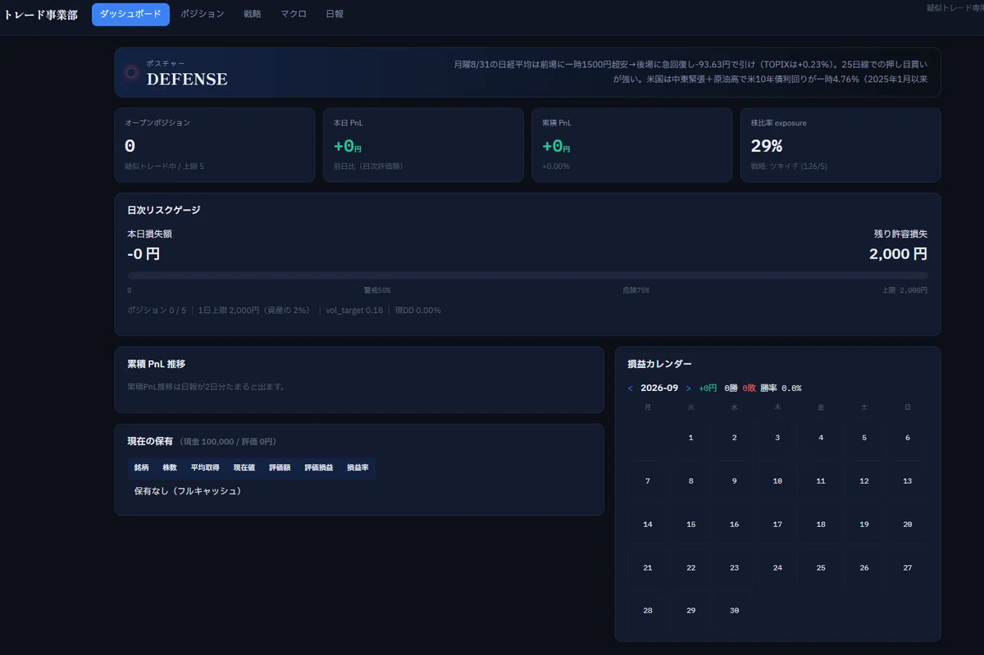Click the DEFENSE posture radar icon
984x655 pixels.
131,72
